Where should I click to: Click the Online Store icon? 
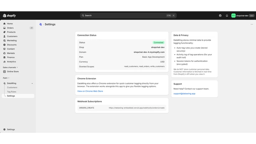[x=4, y=71]
